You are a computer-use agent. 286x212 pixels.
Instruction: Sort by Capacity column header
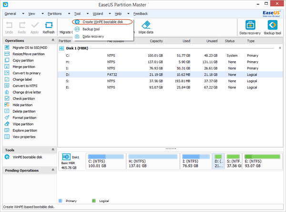(156, 41)
